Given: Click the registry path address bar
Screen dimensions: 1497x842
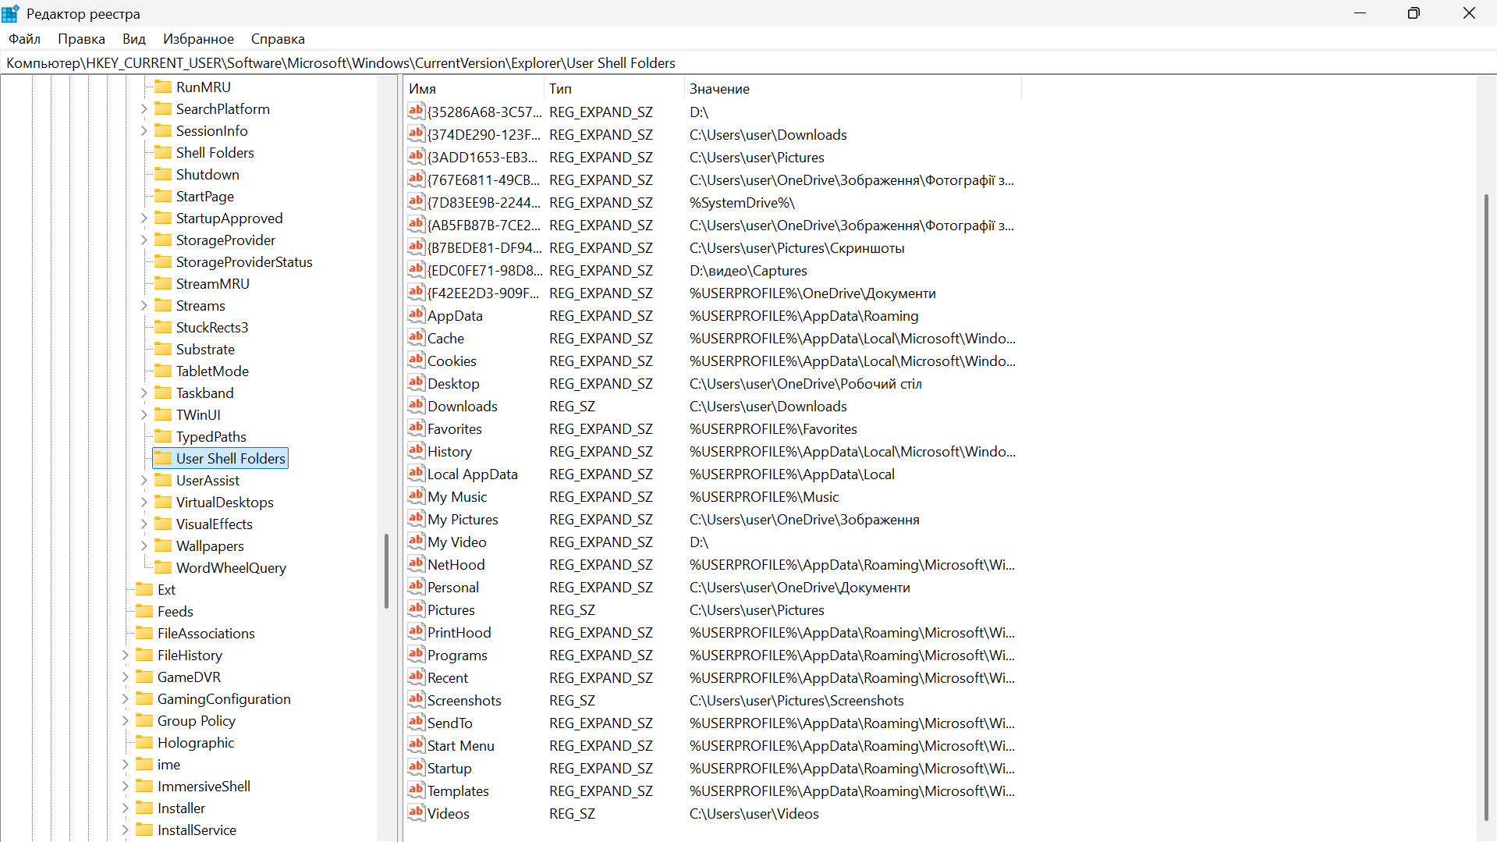Looking at the screenshot, I should click(747, 63).
